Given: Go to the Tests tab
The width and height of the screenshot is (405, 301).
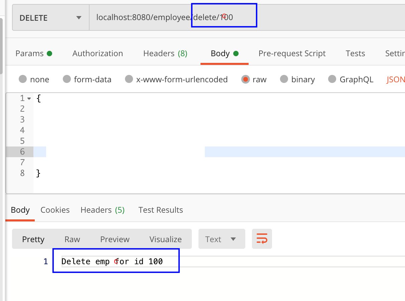Looking at the screenshot, I should [x=355, y=54].
